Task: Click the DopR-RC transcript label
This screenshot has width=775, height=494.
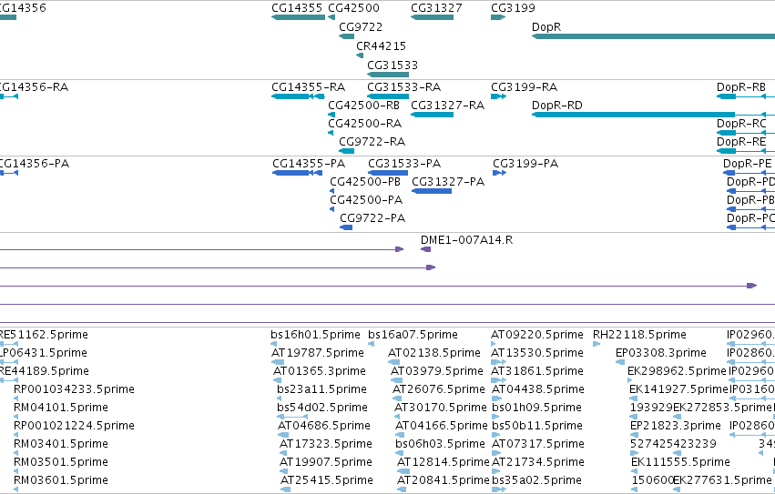Action: click(741, 124)
